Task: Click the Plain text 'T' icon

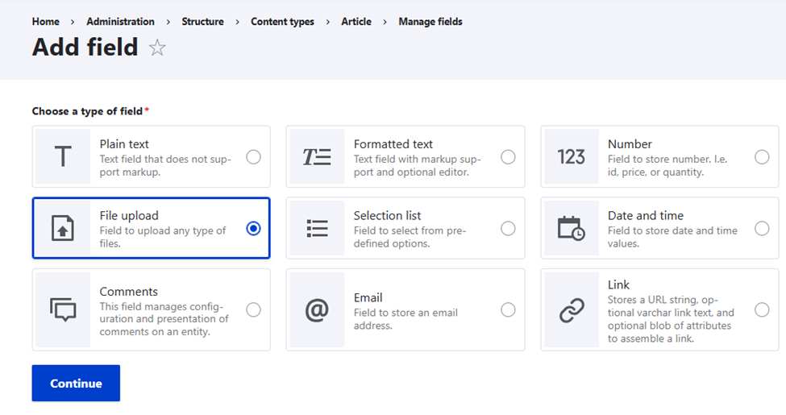Action: pos(63,157)
